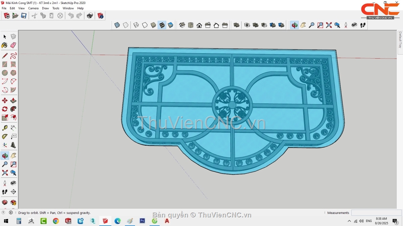Toggle X-Ray face style
The width and height of the screenshot is (403, 226).
(117, 25)
